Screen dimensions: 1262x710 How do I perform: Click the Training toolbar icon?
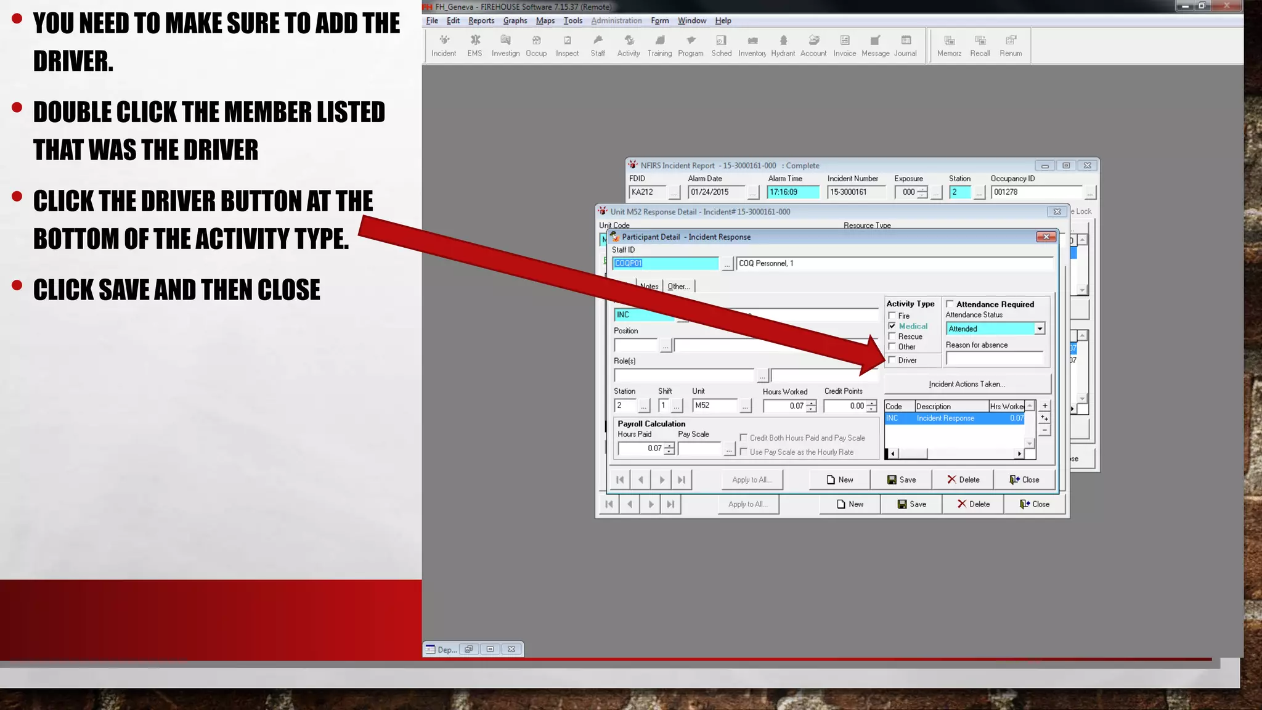(659, 46)
